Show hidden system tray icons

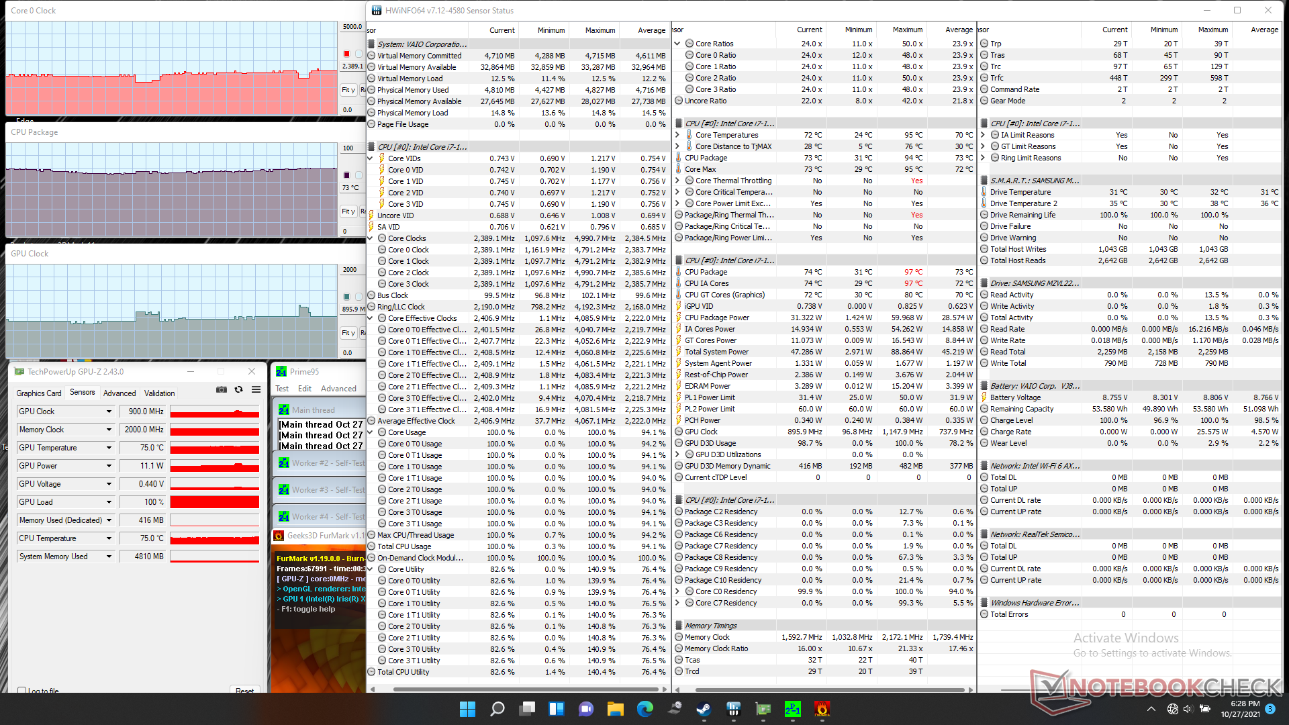tap(1151, 709)
